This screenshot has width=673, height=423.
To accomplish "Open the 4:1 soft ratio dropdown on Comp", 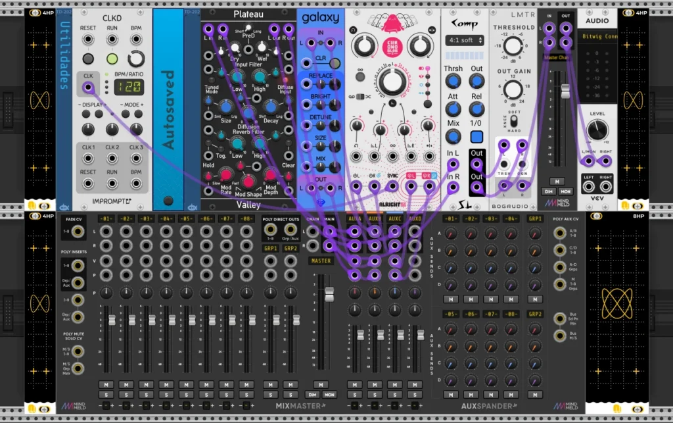I will pyautogui.click(x=465, y=40).
